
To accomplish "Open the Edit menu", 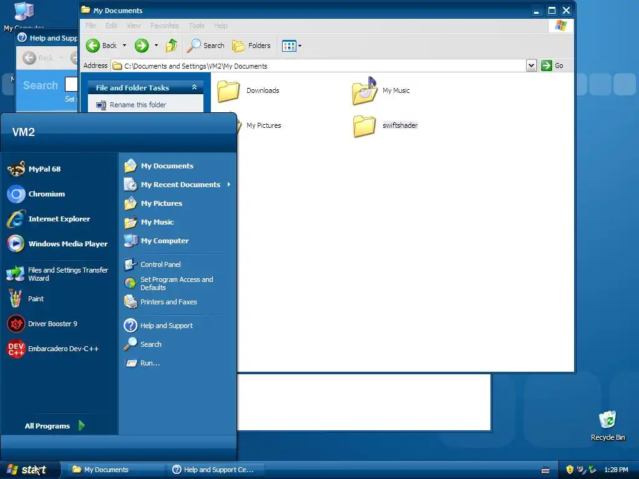I will [x=111, y=26].
